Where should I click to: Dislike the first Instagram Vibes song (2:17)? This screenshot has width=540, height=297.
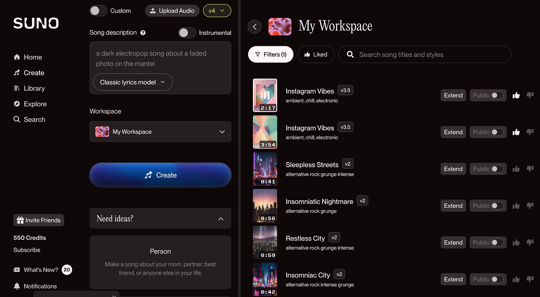[x=530, y=95]
